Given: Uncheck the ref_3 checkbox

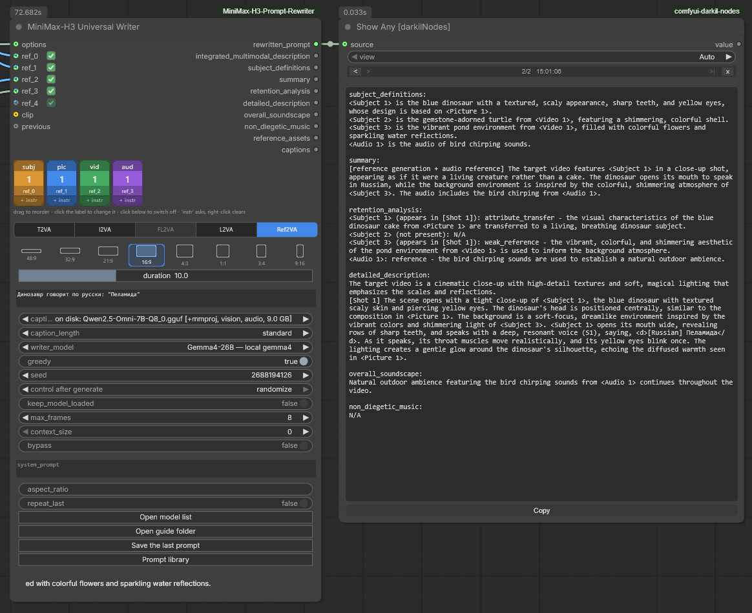Looking at the screenshot, I should pos(51,91).
